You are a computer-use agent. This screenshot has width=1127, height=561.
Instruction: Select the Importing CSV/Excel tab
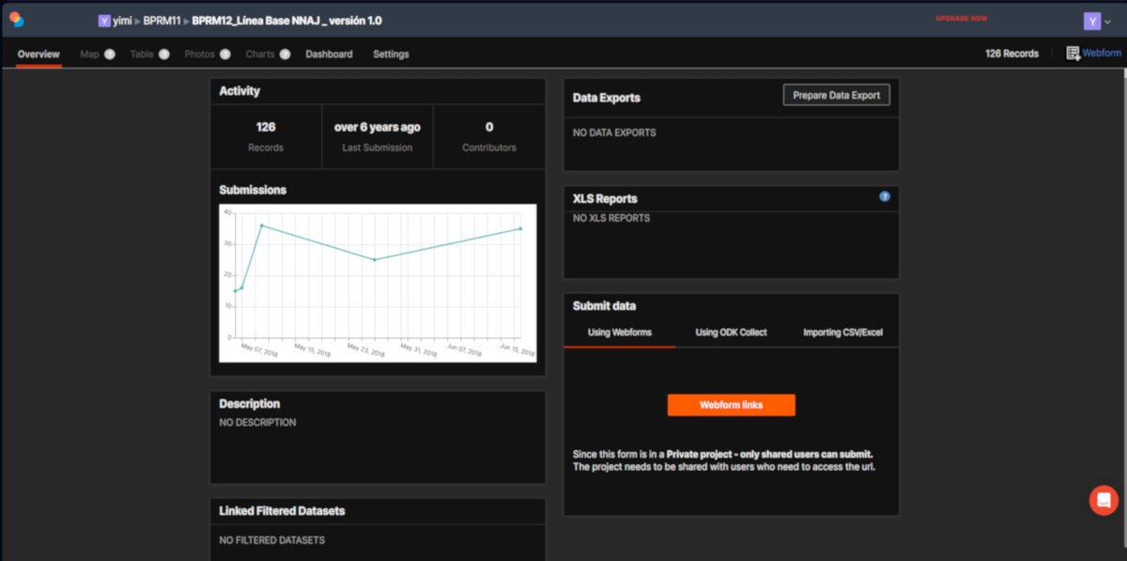pos(842,333)
